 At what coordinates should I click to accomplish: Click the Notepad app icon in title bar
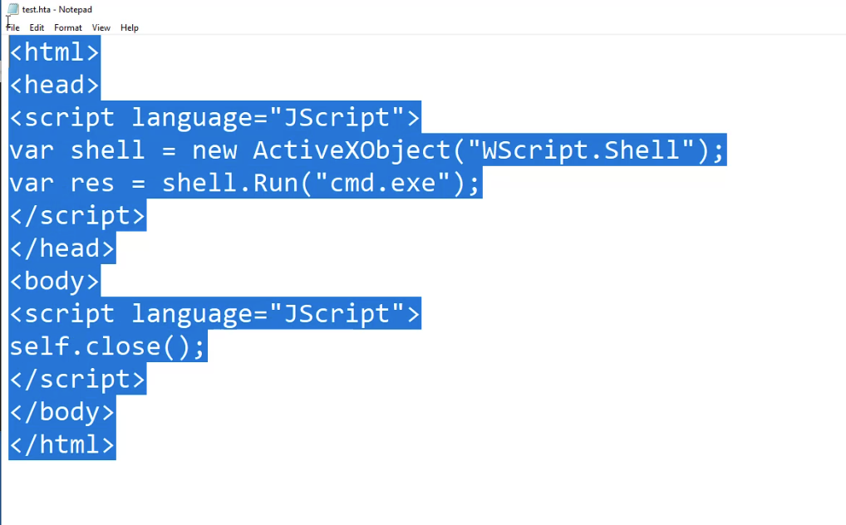(12, 9)
